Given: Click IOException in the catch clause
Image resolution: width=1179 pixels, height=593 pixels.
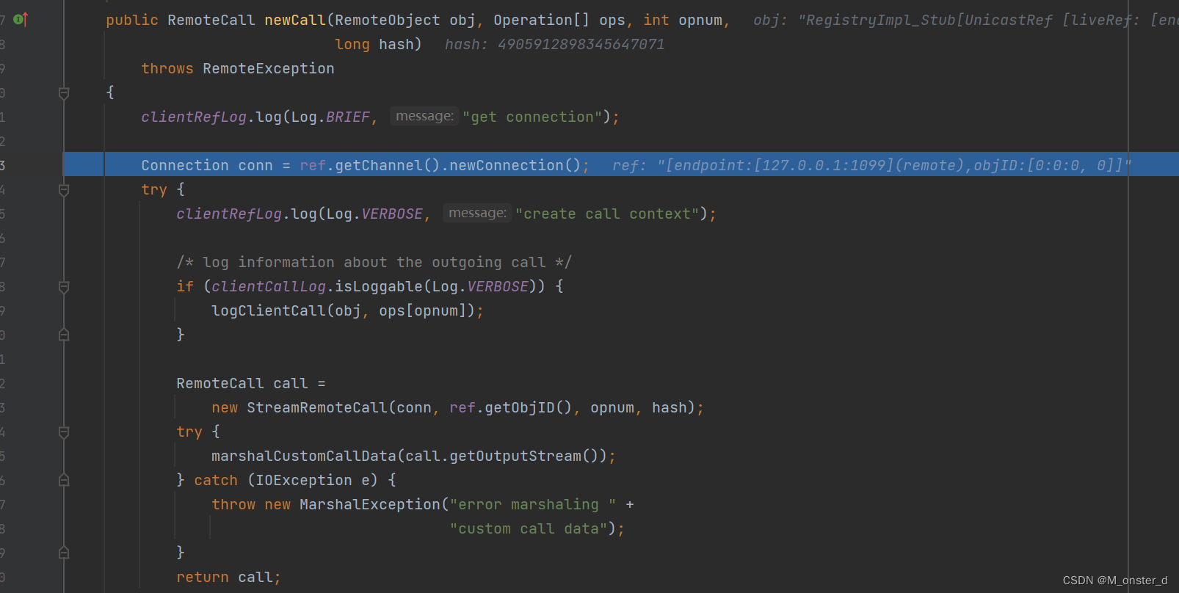Looking at the screenshot, I should pyautogui.click(x=304, y=481).
